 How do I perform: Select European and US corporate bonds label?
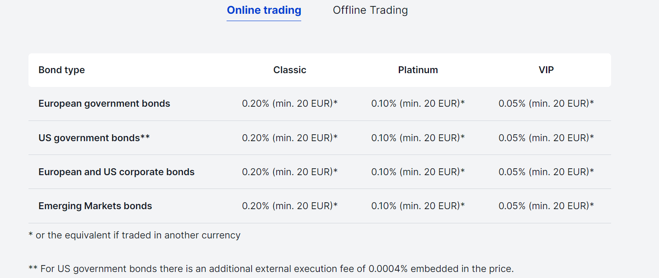117,172
